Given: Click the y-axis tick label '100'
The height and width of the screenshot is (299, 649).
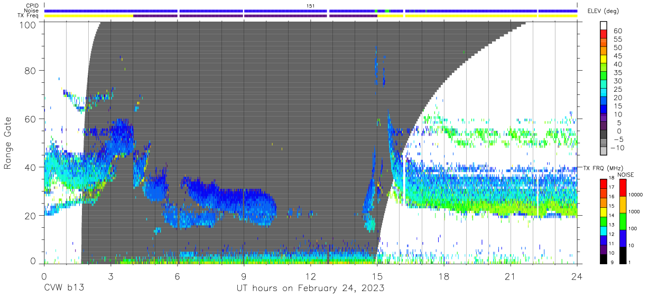Looking at the screenshot, I should [x=29, y=24].
